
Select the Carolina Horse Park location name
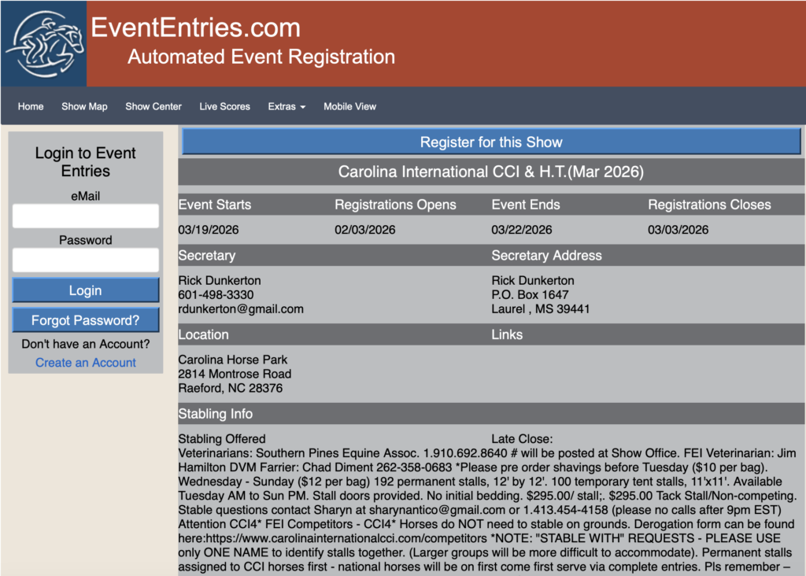coord(232,360)
